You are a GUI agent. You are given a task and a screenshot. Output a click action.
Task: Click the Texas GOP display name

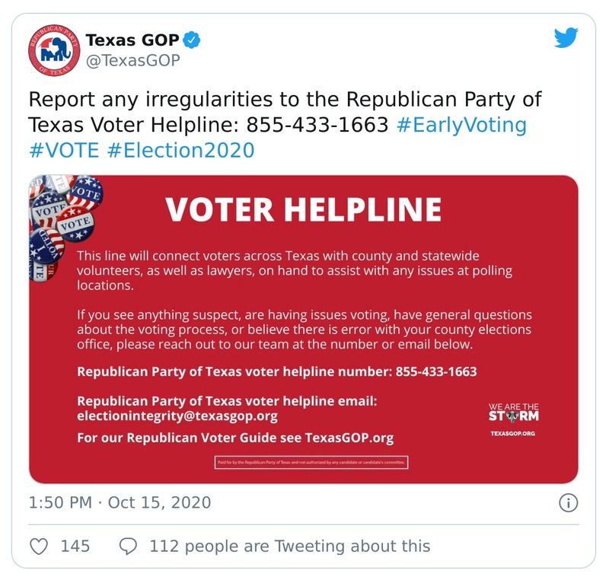132,40
